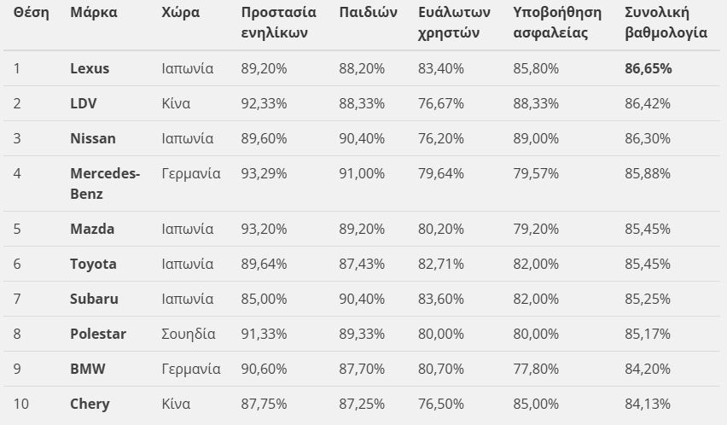Click the Nissan brand name

[92, 138]
